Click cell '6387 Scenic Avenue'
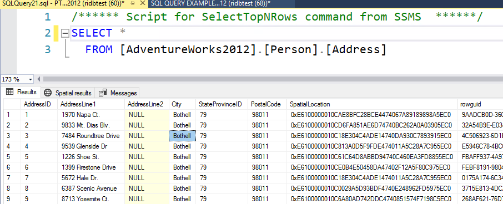503x204 pixels. coord(91,188)
